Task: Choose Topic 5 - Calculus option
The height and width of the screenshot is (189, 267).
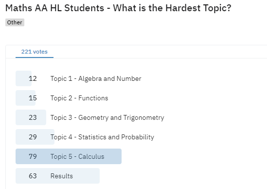Action: point(77,156)
